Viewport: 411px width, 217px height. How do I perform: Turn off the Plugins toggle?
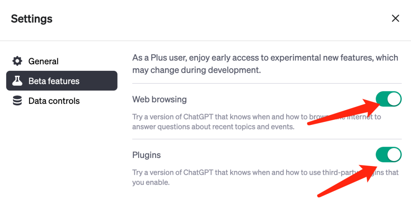coord(389,155)
